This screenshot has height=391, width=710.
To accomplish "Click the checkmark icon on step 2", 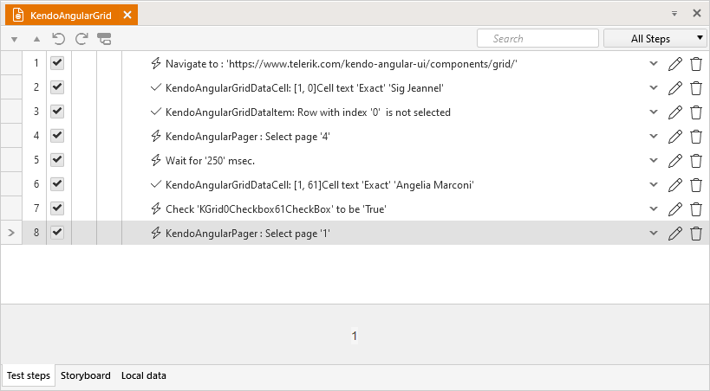I will click(156, 87).
